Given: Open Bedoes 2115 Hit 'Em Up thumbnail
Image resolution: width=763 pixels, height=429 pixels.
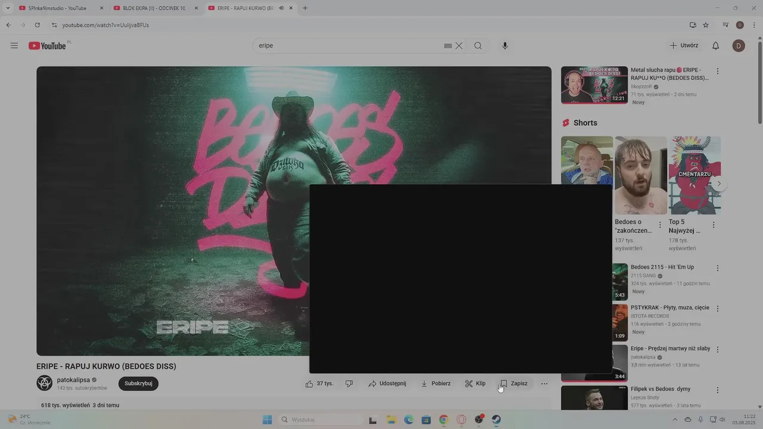Looking at the screenshot, I should point(620,282).
